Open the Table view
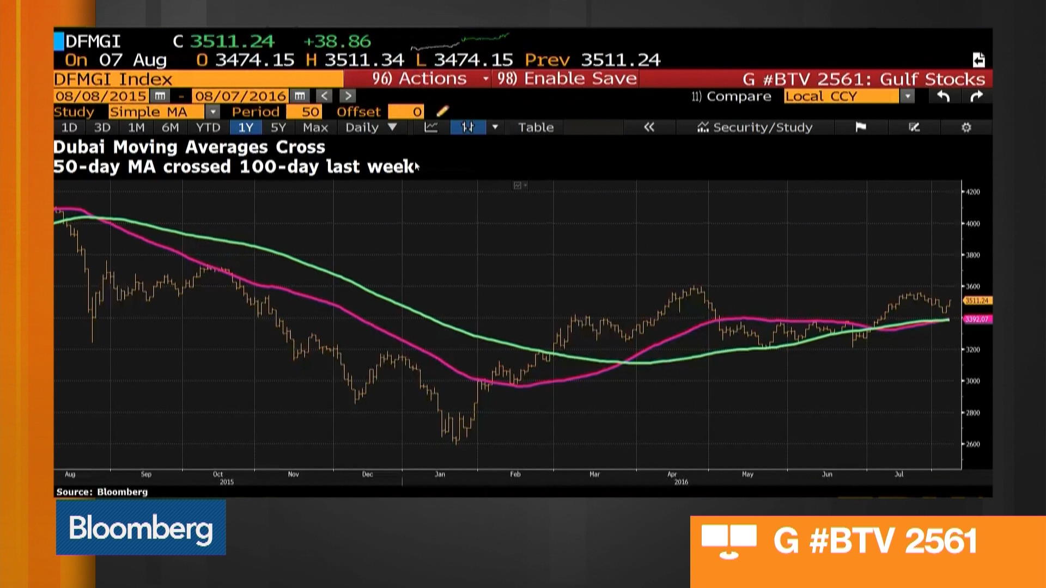This screenshot has width=1046, height=588. point(536,127)
